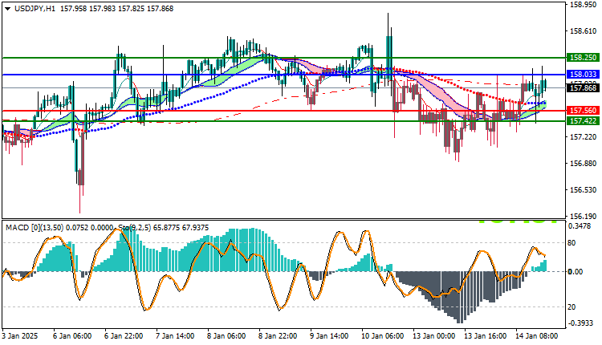Select the black 157.868 current price label
The height and width of the screenshot is (345, 602).
pyautogui.click(x=583, y=88)
